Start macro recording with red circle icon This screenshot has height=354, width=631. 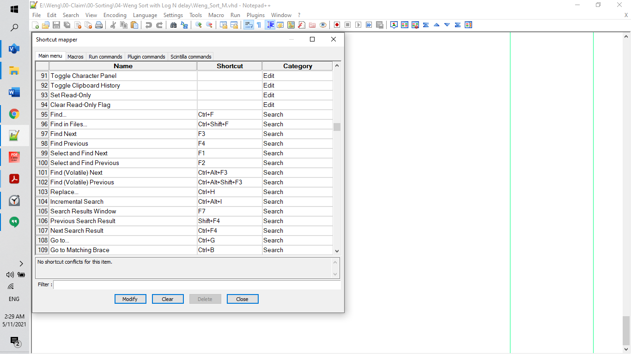337,25
